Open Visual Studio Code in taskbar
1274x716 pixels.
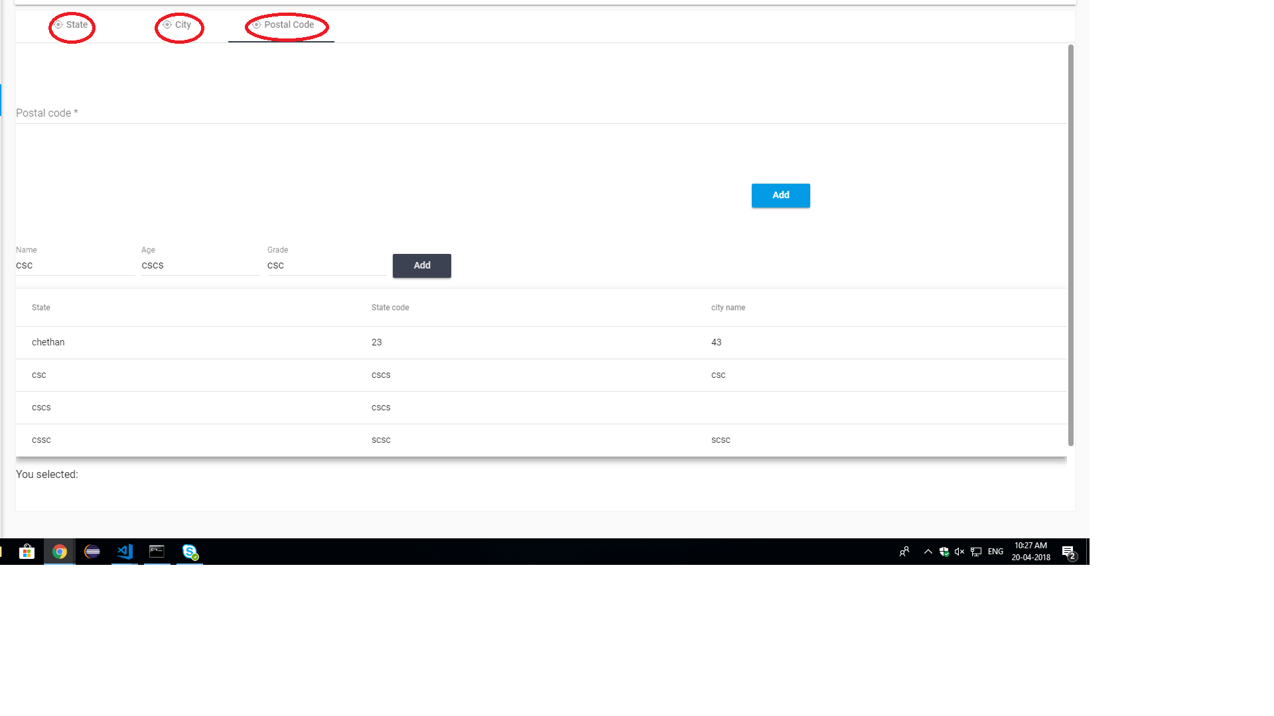pyautogui.click(x=125, y=552)
